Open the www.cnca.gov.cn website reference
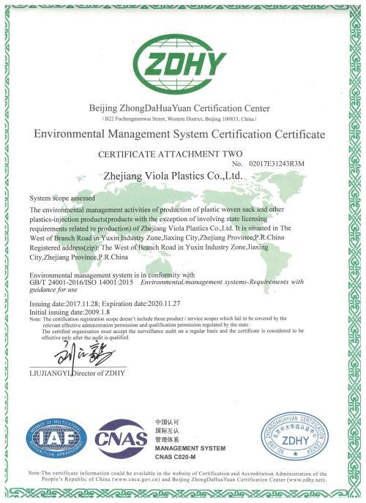Image resolution: width=366 pixels, height=503 pixels. tap(135, 480)
